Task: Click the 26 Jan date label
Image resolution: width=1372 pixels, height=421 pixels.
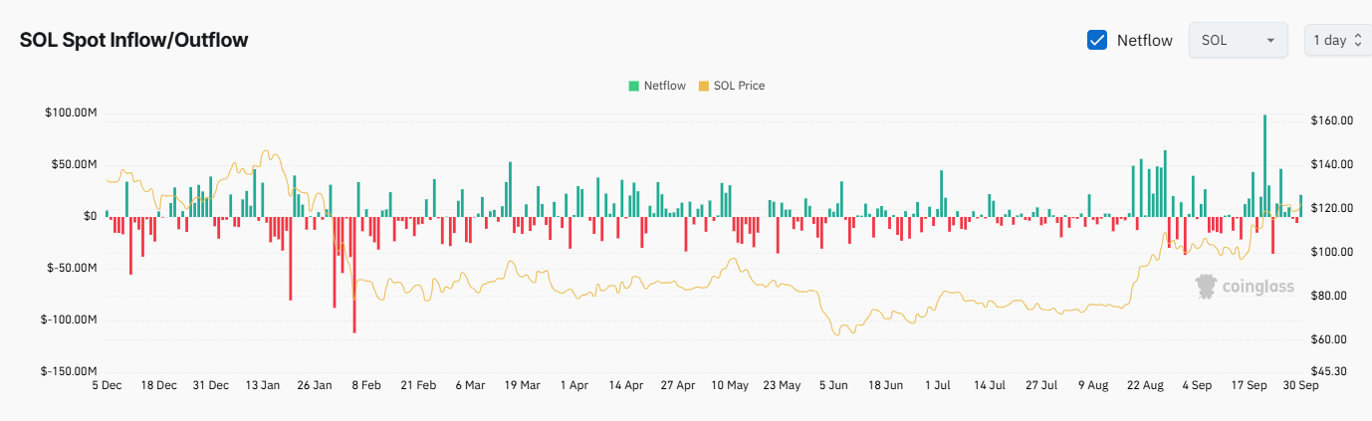Action: coord(315,385)
